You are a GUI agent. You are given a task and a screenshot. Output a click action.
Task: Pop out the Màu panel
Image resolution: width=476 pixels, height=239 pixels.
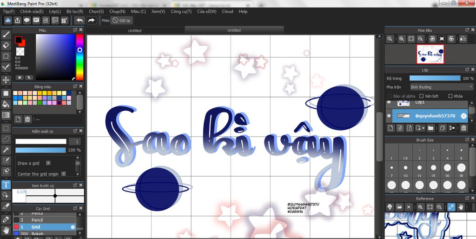(x=75, y=30)
